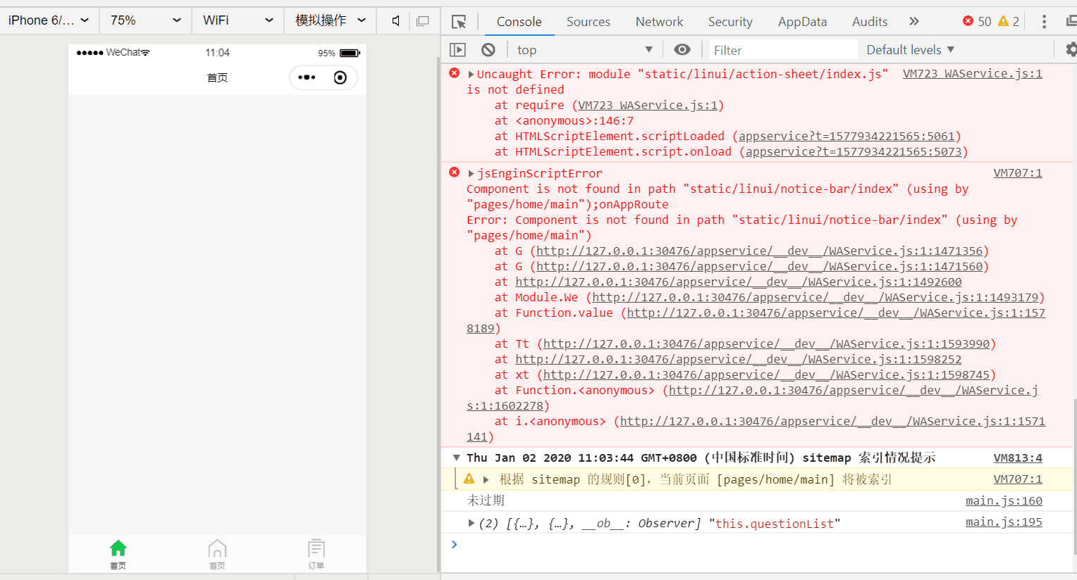Switch to the Network panel

[658, 22]
